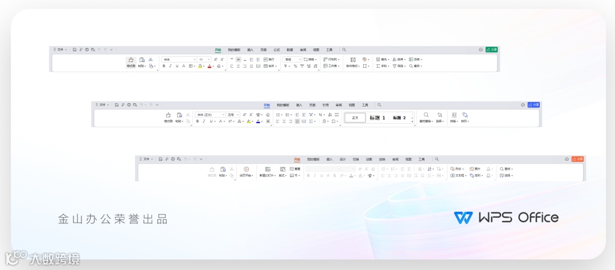
Task: Click the percent style icon in the spreadsheet ribbon
Action: pos(296,66)
